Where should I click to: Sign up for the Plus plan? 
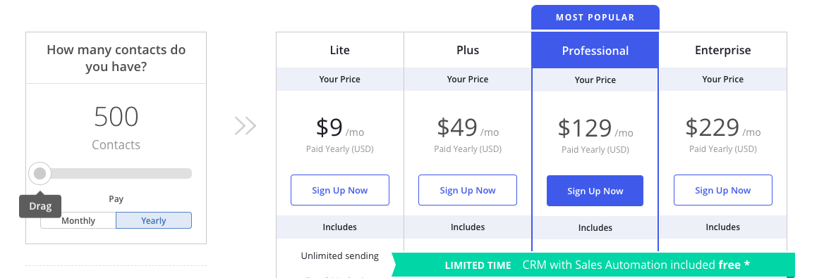pyautogui.click(x=468, y=190)
